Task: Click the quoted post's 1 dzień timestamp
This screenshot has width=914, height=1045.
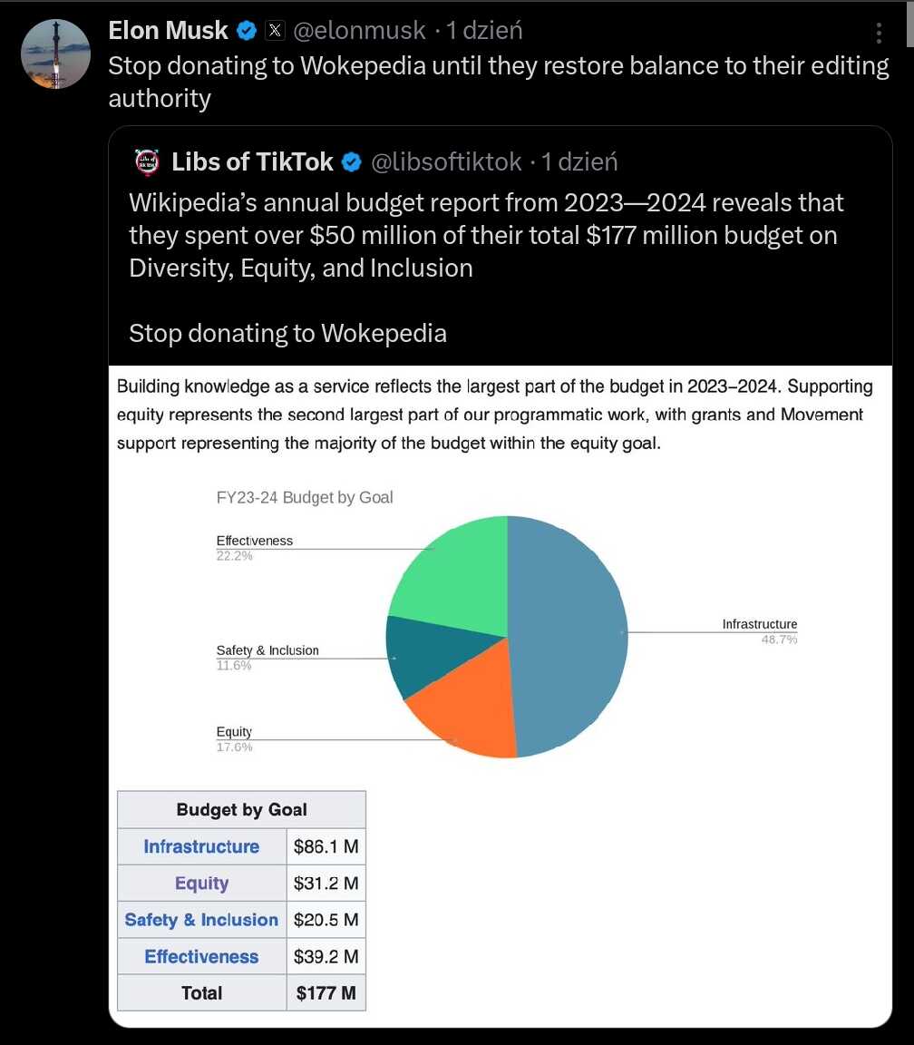Action: 579,162
